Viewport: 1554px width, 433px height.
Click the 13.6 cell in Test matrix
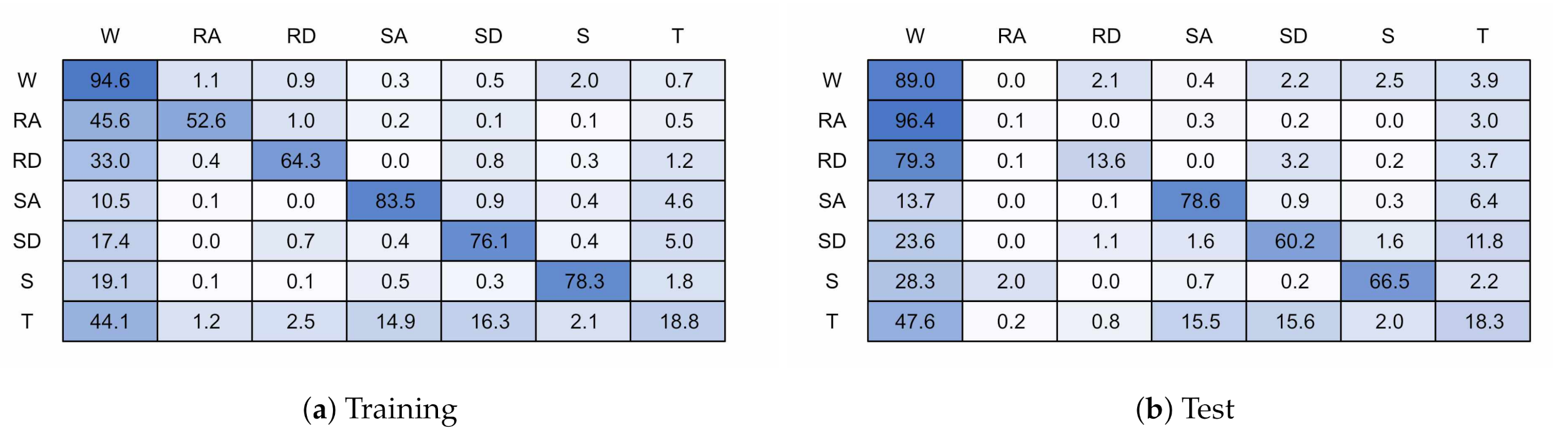pos(1105,161)
